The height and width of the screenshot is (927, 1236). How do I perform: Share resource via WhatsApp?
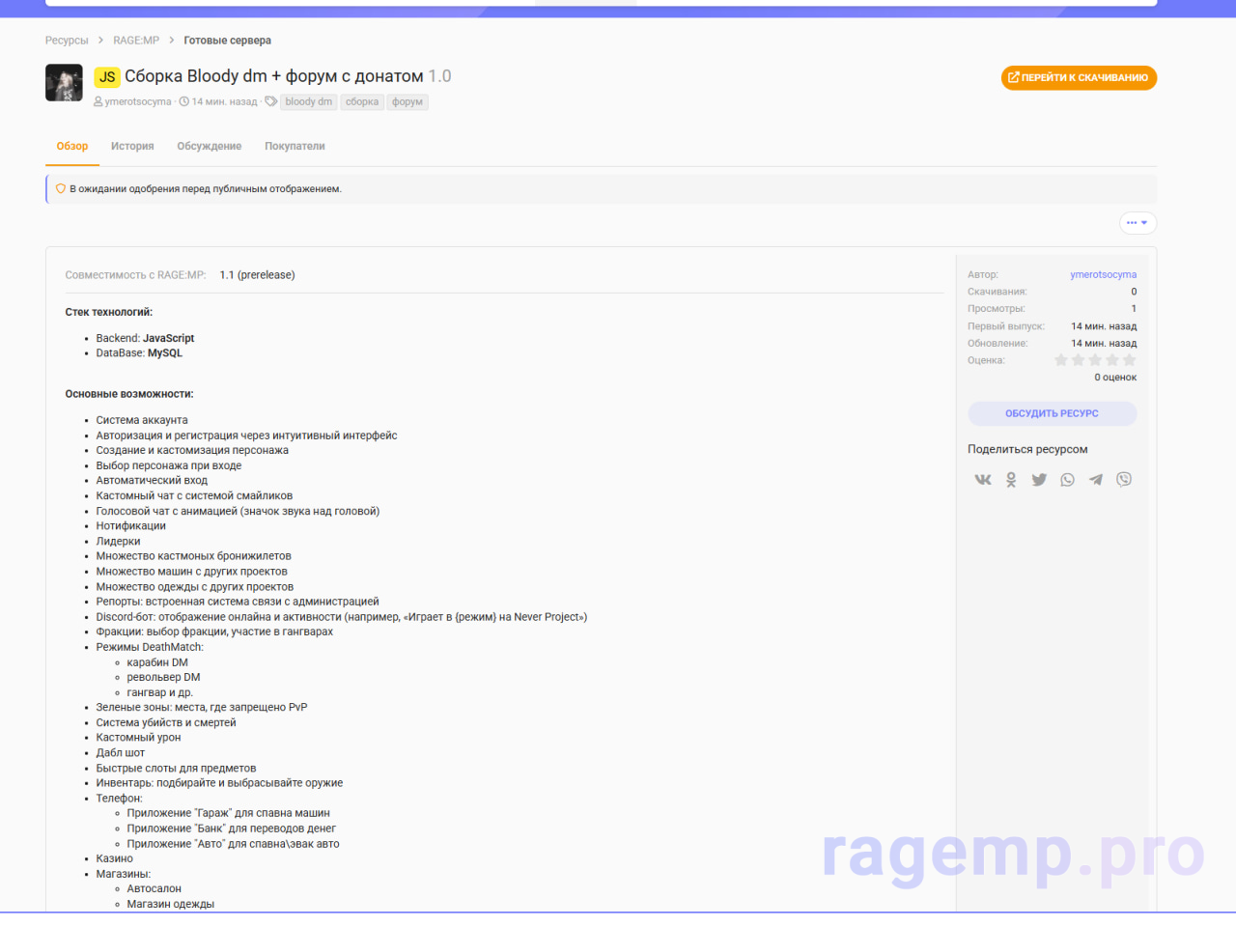(1067, 480)
